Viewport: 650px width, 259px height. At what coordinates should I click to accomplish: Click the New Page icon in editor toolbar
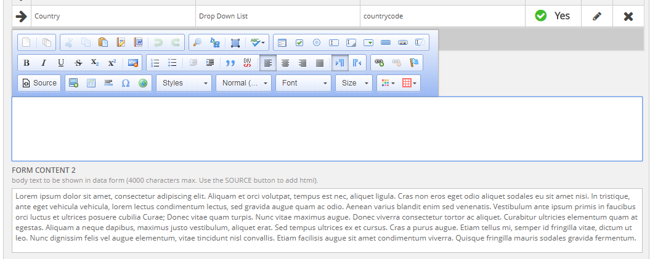click(26, 42)
